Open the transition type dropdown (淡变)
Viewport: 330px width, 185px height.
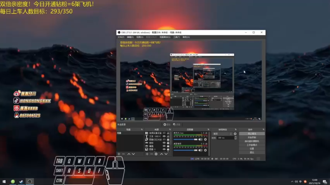click(222, 134)
